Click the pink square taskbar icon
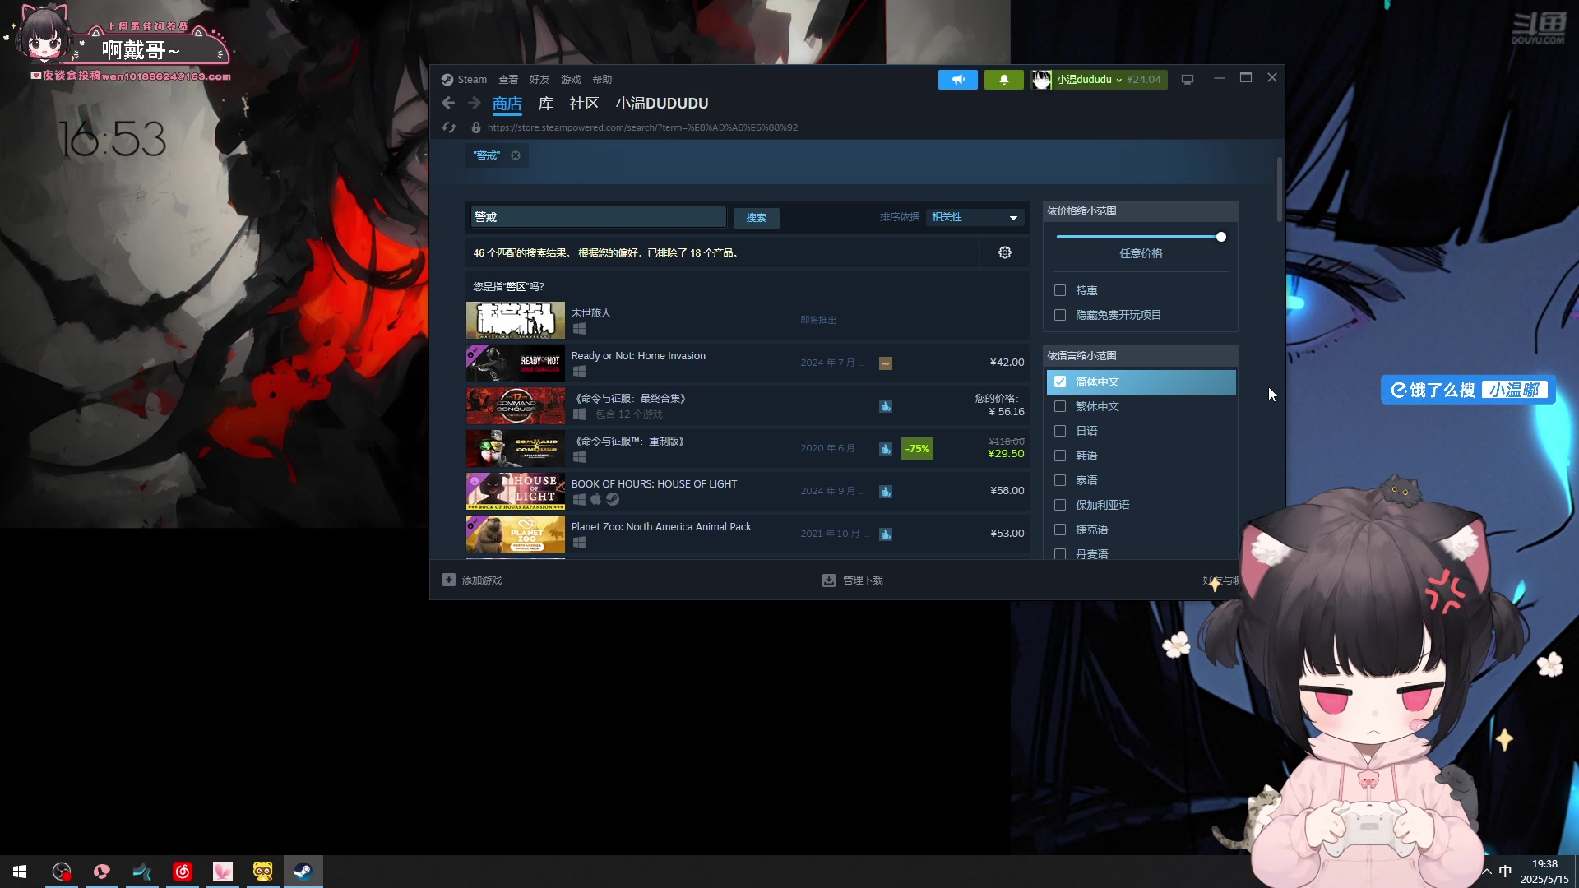This screenshot has width=1579, height=888. 223,872
